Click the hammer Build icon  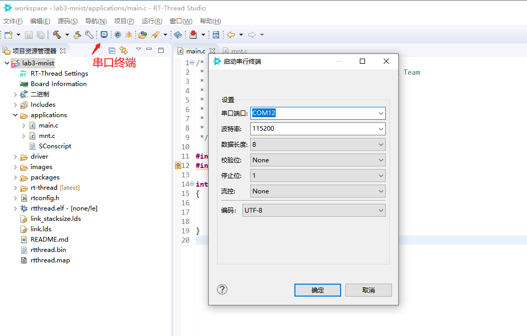pos(57,35)
